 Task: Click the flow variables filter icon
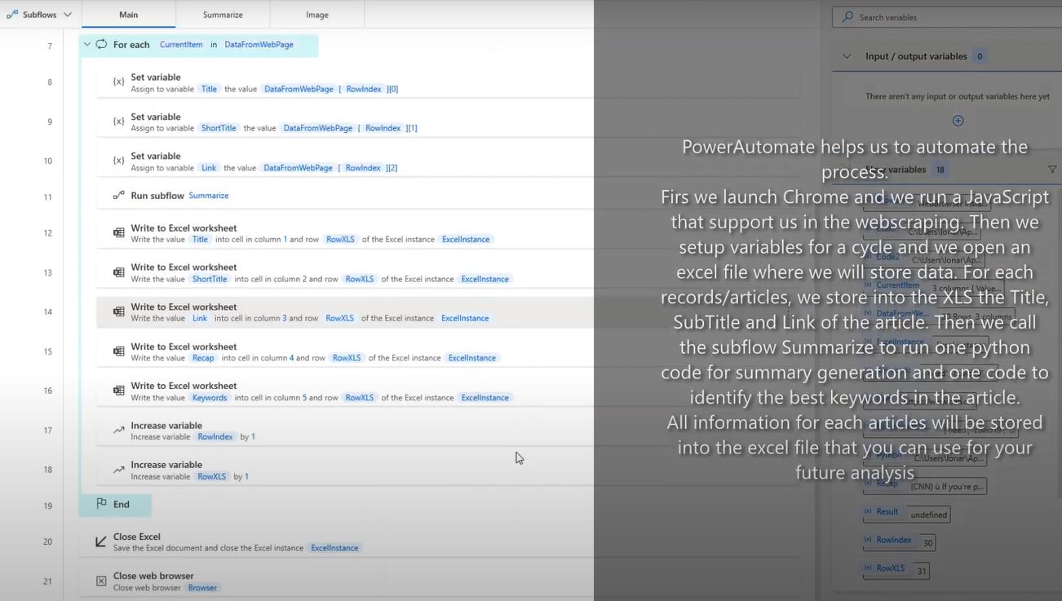(x=1052, y=170)
